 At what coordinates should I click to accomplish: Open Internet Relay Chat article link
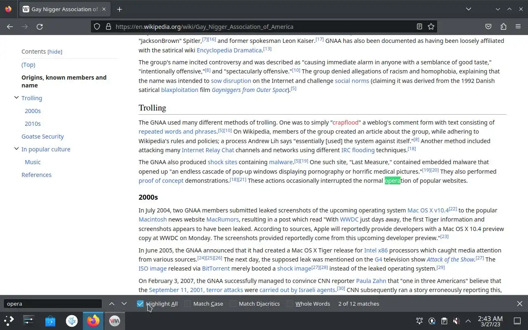point(208,150)
